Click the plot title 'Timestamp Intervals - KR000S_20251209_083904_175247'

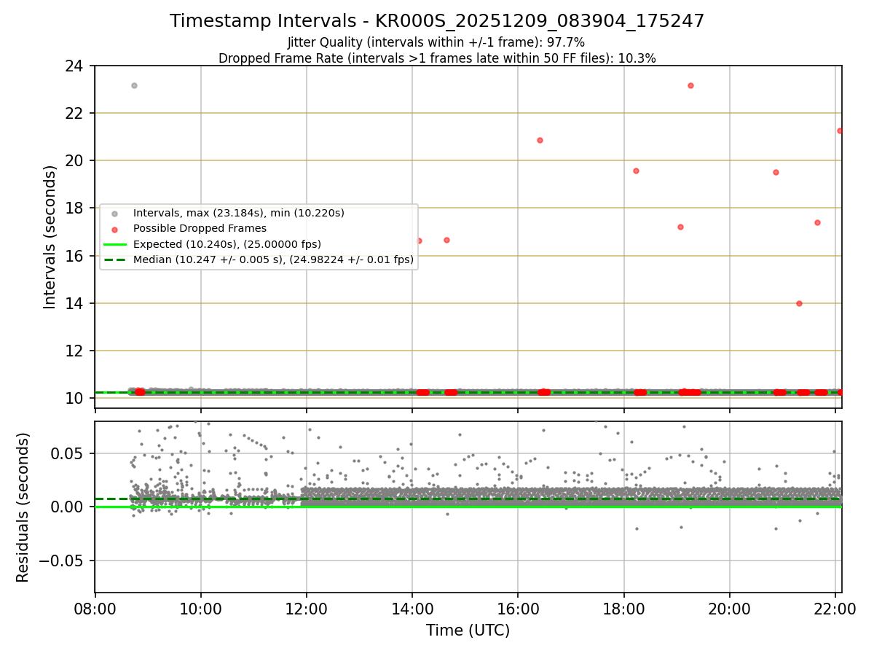coord(437,21)
